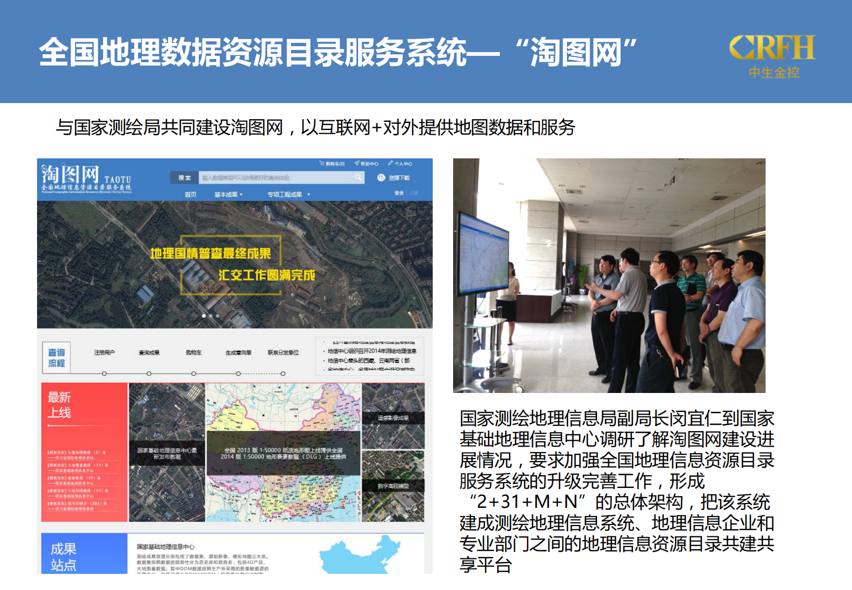This screenshot has width=852, height=590.
Task: Click the 联系分发单位 step label
Action: (283, 353)
